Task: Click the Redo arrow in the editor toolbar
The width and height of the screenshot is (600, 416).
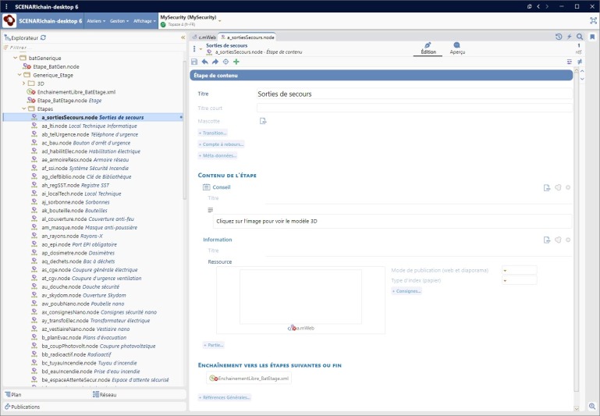Action: [x=215, y=62]
